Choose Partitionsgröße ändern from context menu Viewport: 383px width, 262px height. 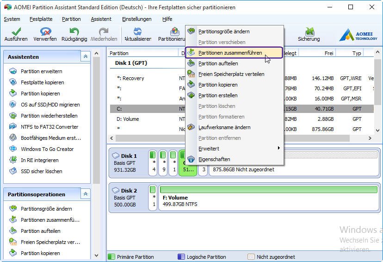[x=235, y=31]
